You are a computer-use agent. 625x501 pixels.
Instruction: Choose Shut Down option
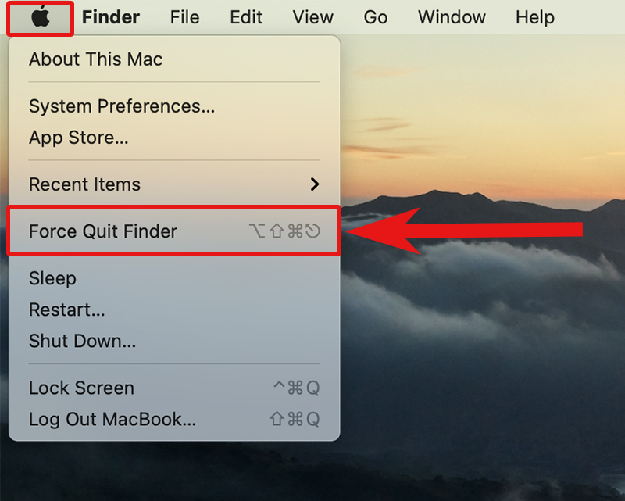[83, 342]
